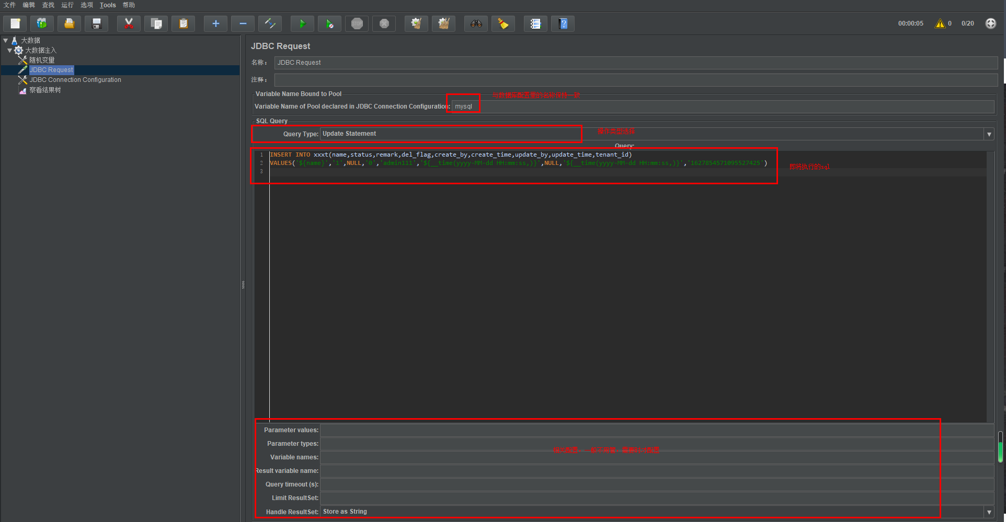Open the 编辑 menu

click(29, 5)
